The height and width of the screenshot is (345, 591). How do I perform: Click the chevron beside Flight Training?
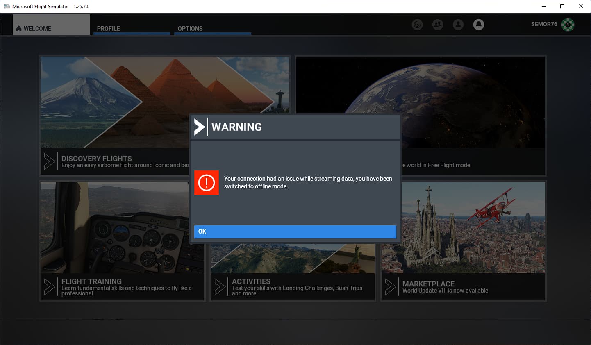[50, 287]
